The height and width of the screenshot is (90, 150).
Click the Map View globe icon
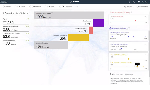pos(125,7)
